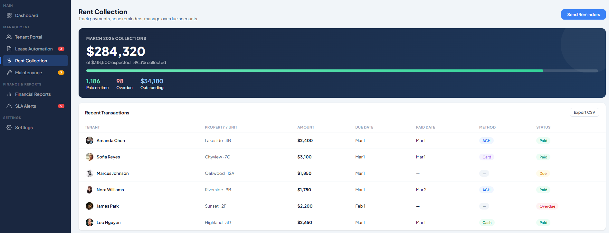The width and height of the screenshot is (609, 233).
Task: Sort by the Amount column header
Action: pyautogui.click(x=306, y=127)
